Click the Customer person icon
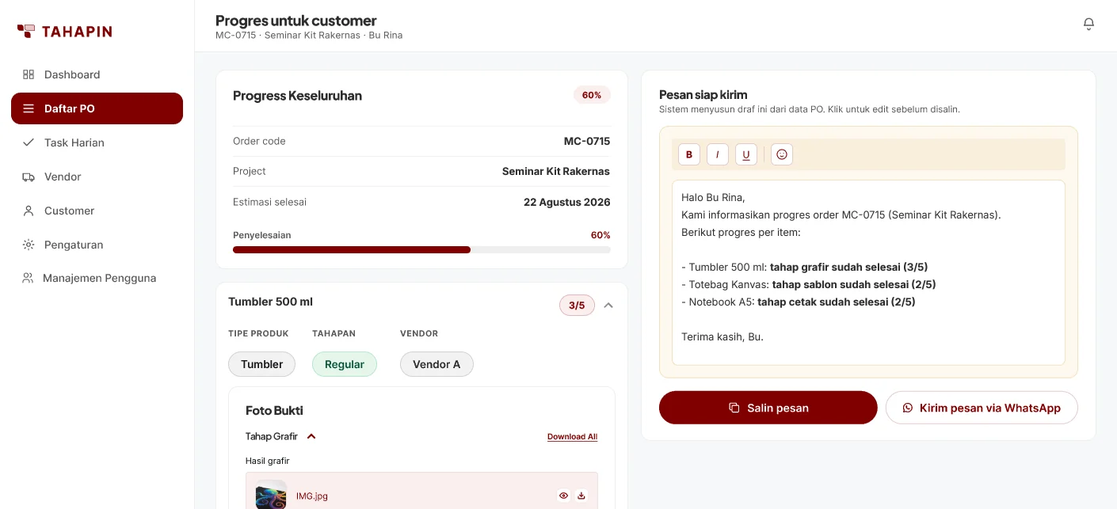This screenshot has height=509, width=1117. pyautogui.click(x=29, y=211)
